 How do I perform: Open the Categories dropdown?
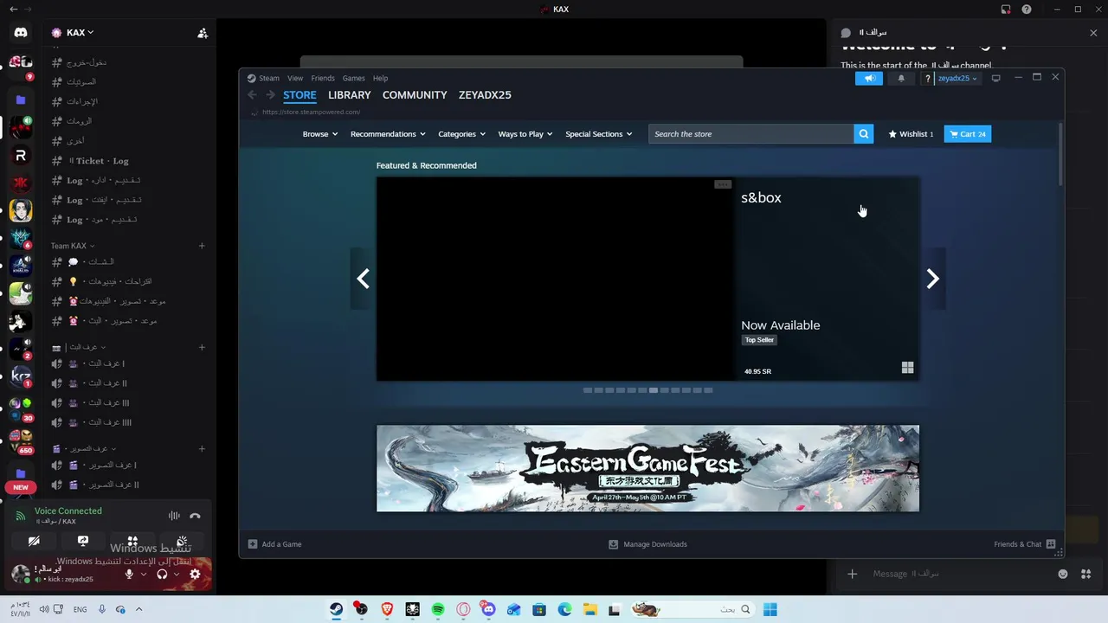[461, 134]
